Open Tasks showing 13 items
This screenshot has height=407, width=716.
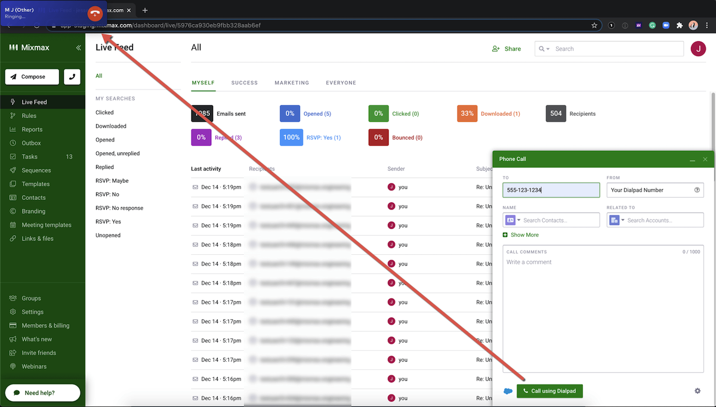(x=42, y=157)
